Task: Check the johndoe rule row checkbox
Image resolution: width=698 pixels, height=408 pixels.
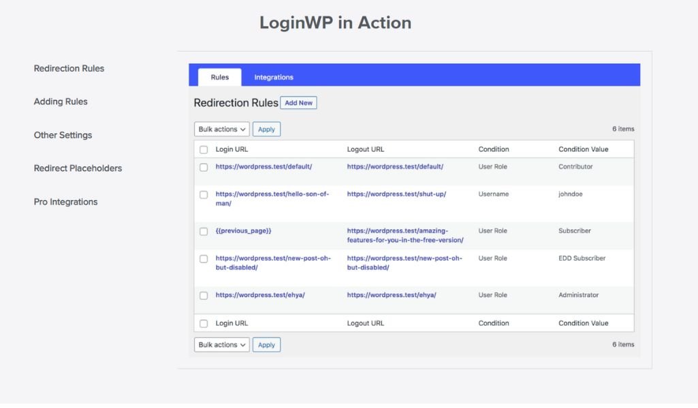Action: (x=204, y=194)
